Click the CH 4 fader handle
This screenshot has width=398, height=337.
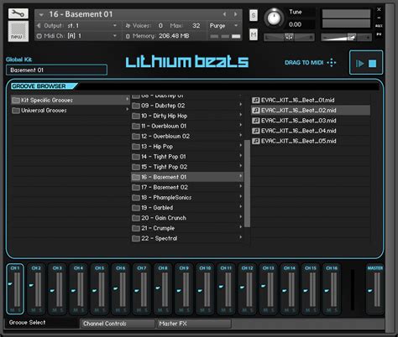coord(73,291)
